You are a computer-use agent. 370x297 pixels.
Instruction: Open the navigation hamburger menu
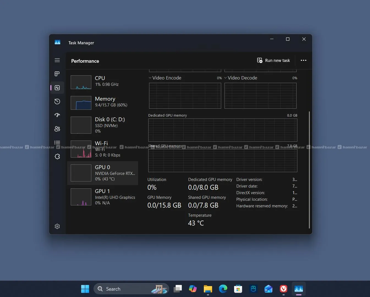click(x=57, y=60)
